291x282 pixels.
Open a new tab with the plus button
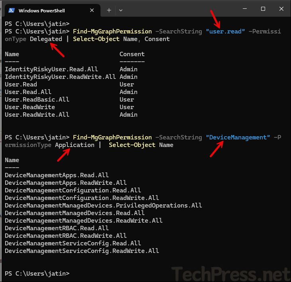click(109, 10)
